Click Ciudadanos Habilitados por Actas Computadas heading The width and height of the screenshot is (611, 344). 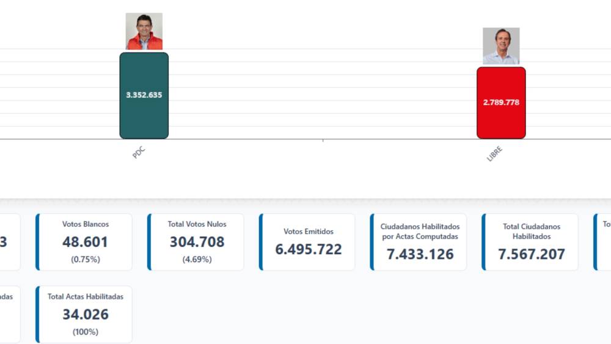click(x=420, y=231)
